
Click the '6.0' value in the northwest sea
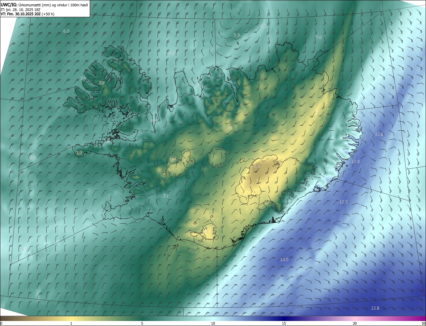click(x=66, y=31)
